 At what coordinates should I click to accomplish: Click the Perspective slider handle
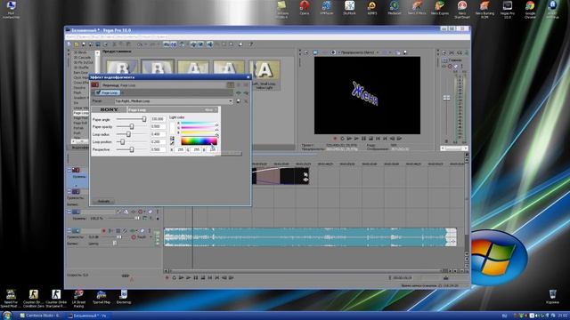coord(132,149)
